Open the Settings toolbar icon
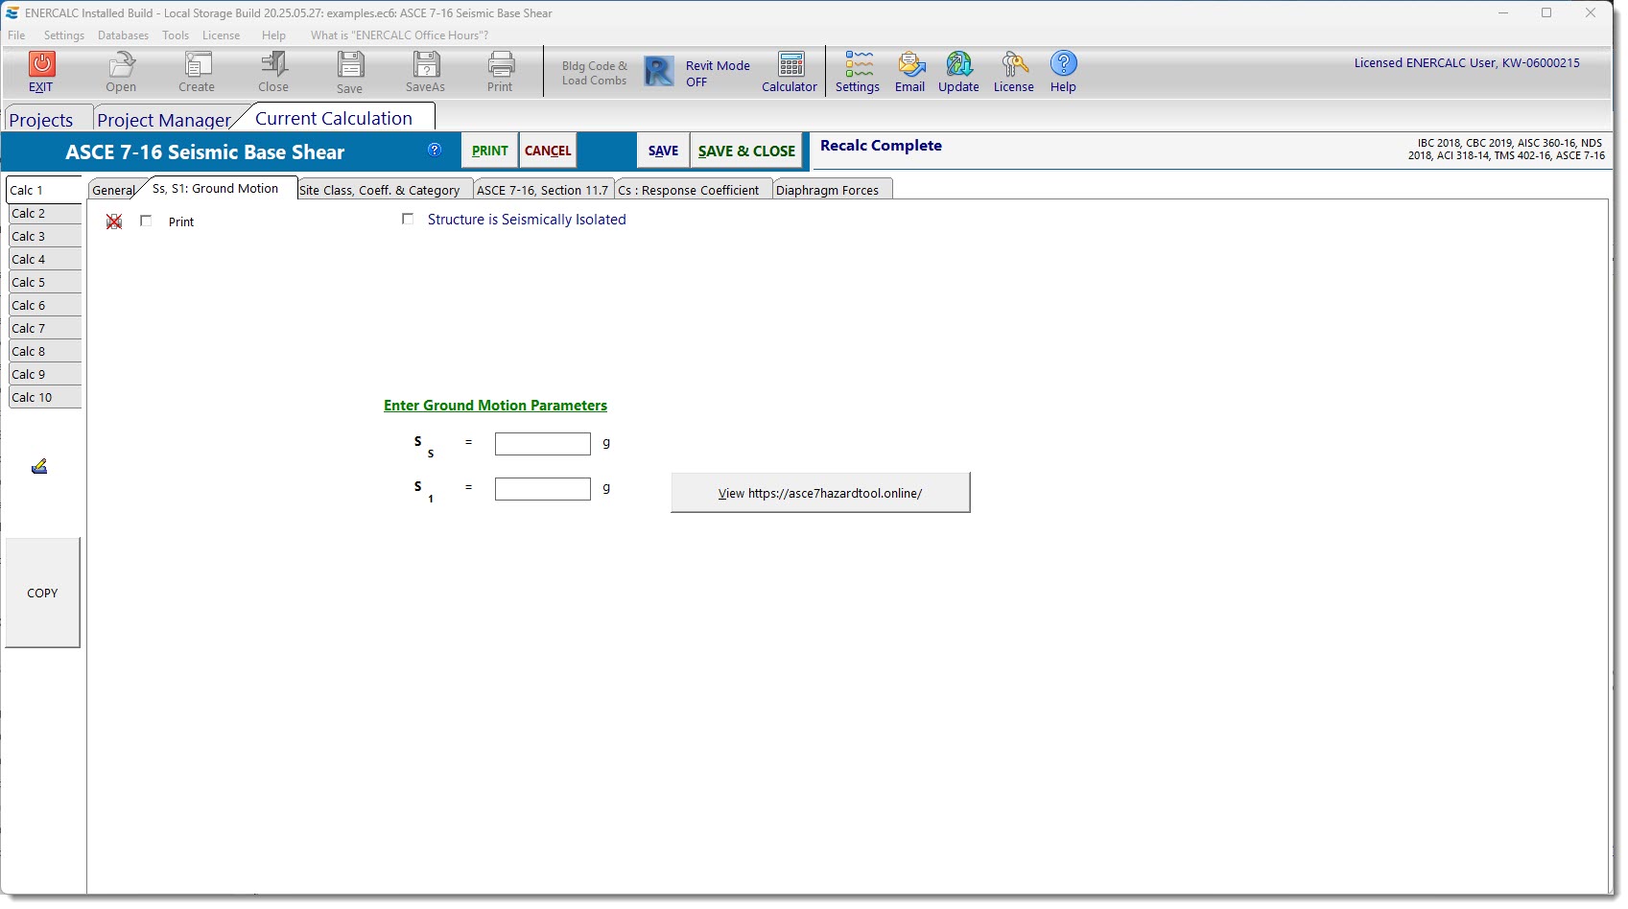 858,65
